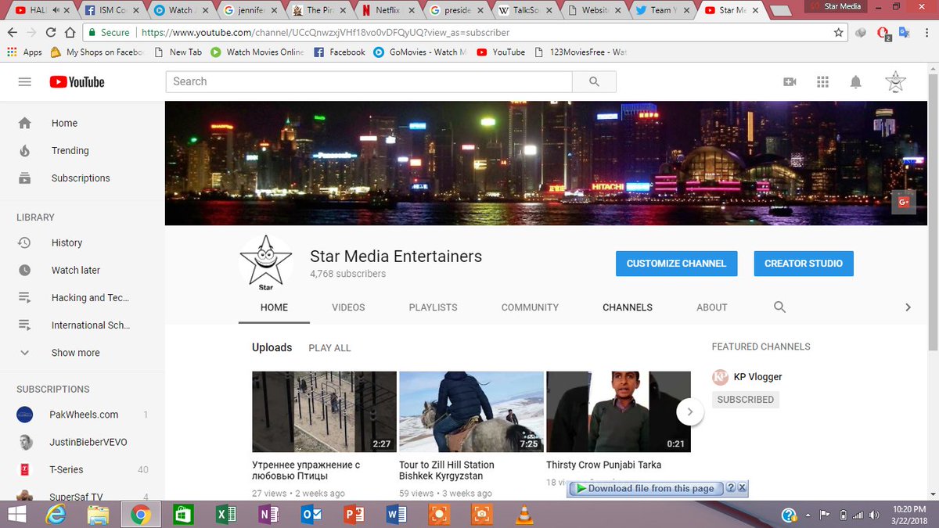Click the Home icon in sidebar
This screenshot has width=939, height=528.
(25, 123)
